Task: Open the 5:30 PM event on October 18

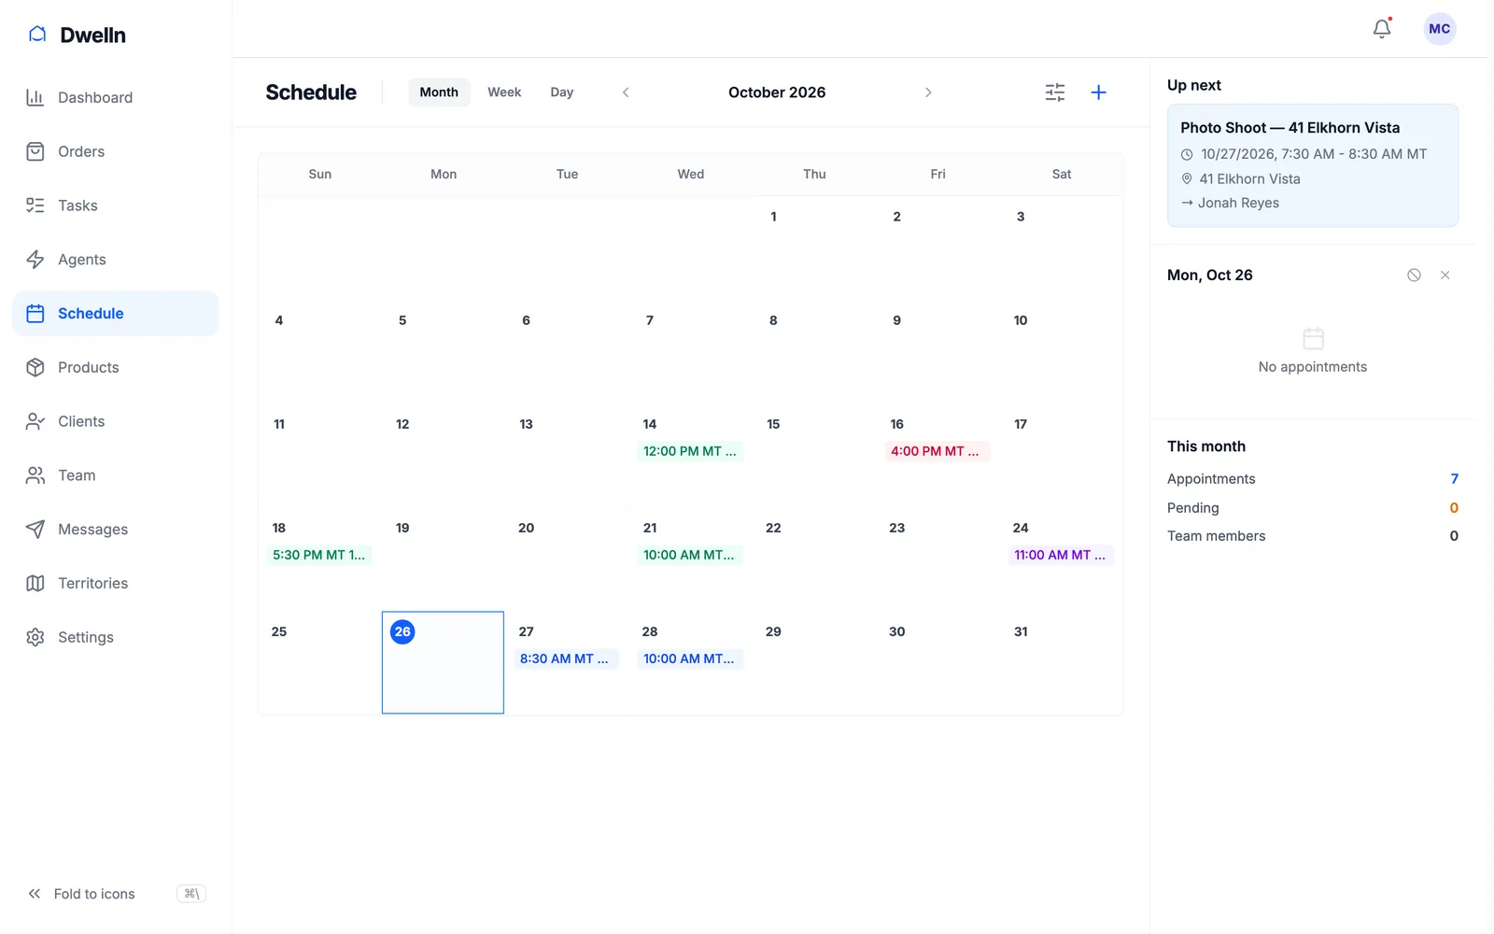Action: 319,555
